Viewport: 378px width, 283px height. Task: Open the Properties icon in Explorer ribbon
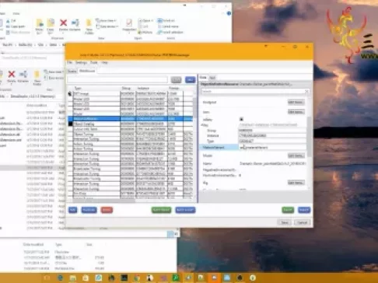click(129, 25)
